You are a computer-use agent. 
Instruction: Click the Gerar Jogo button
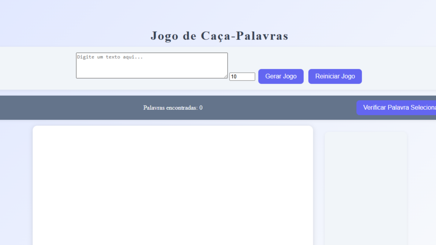coord(281,76)
